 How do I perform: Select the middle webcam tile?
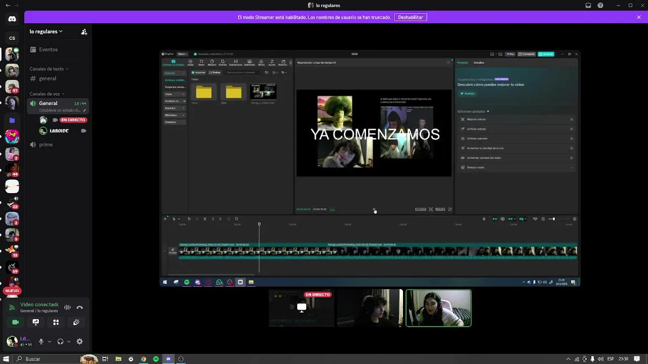point(370,308)
